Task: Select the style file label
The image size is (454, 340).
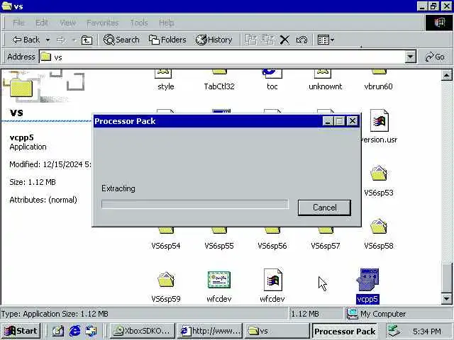Action: (166, 86)
